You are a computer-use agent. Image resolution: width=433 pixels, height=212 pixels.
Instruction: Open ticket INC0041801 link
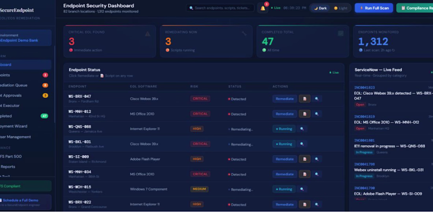point(364,141)
